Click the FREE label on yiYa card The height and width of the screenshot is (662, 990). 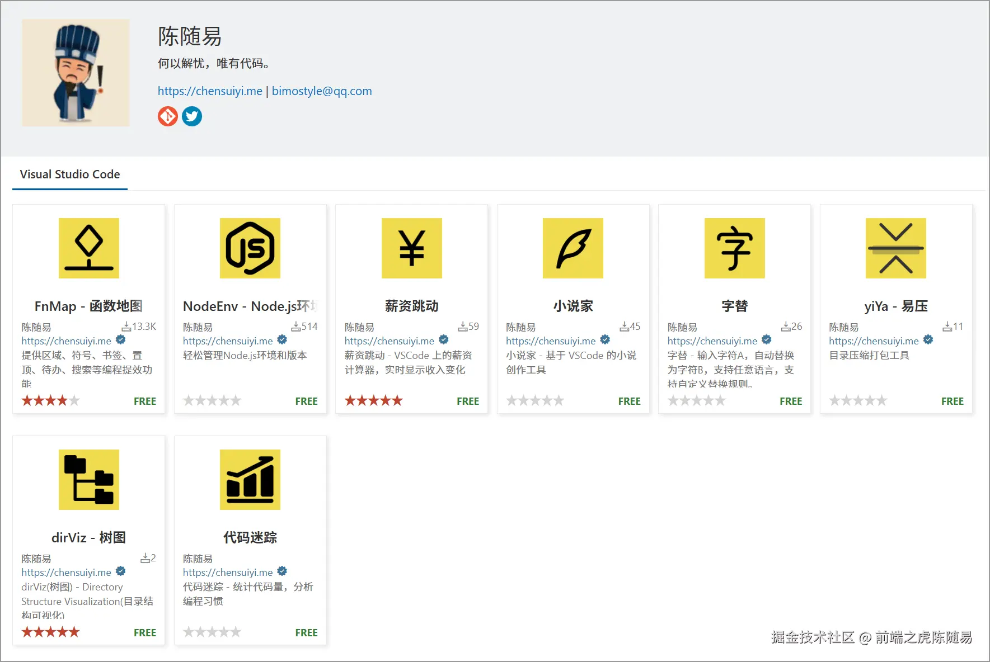point(953,401)
